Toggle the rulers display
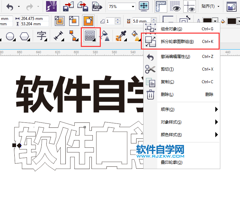This screenshot has width=240, height=203. 161,6
